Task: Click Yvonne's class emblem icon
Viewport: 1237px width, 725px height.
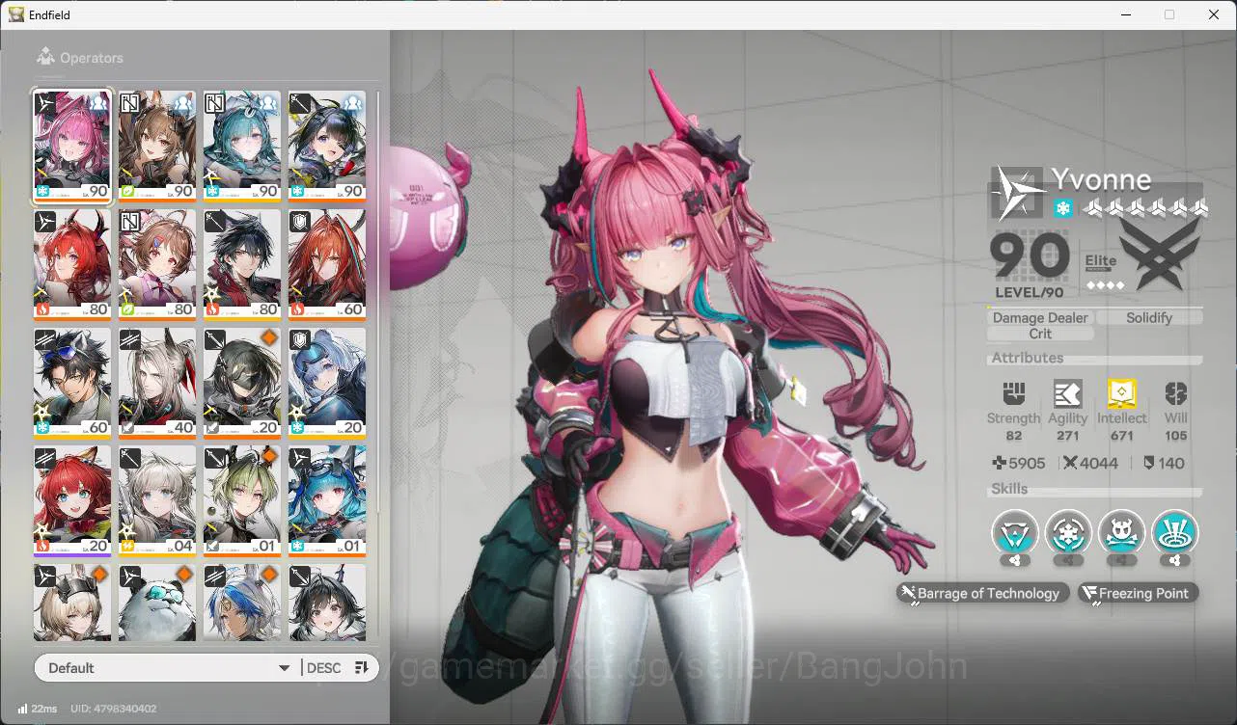Action: (x=1018, y=194)
